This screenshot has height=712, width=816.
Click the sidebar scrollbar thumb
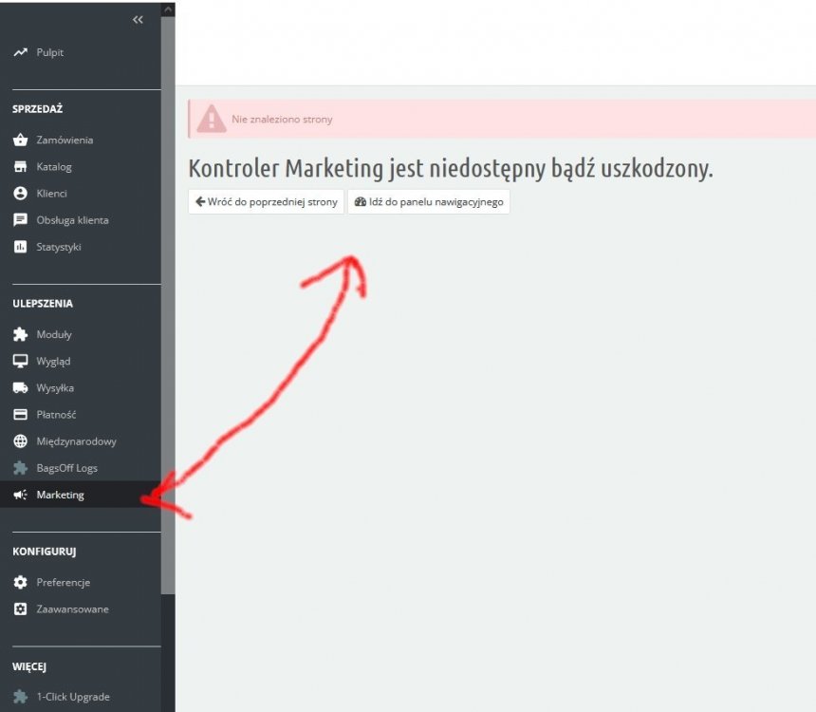168,306
